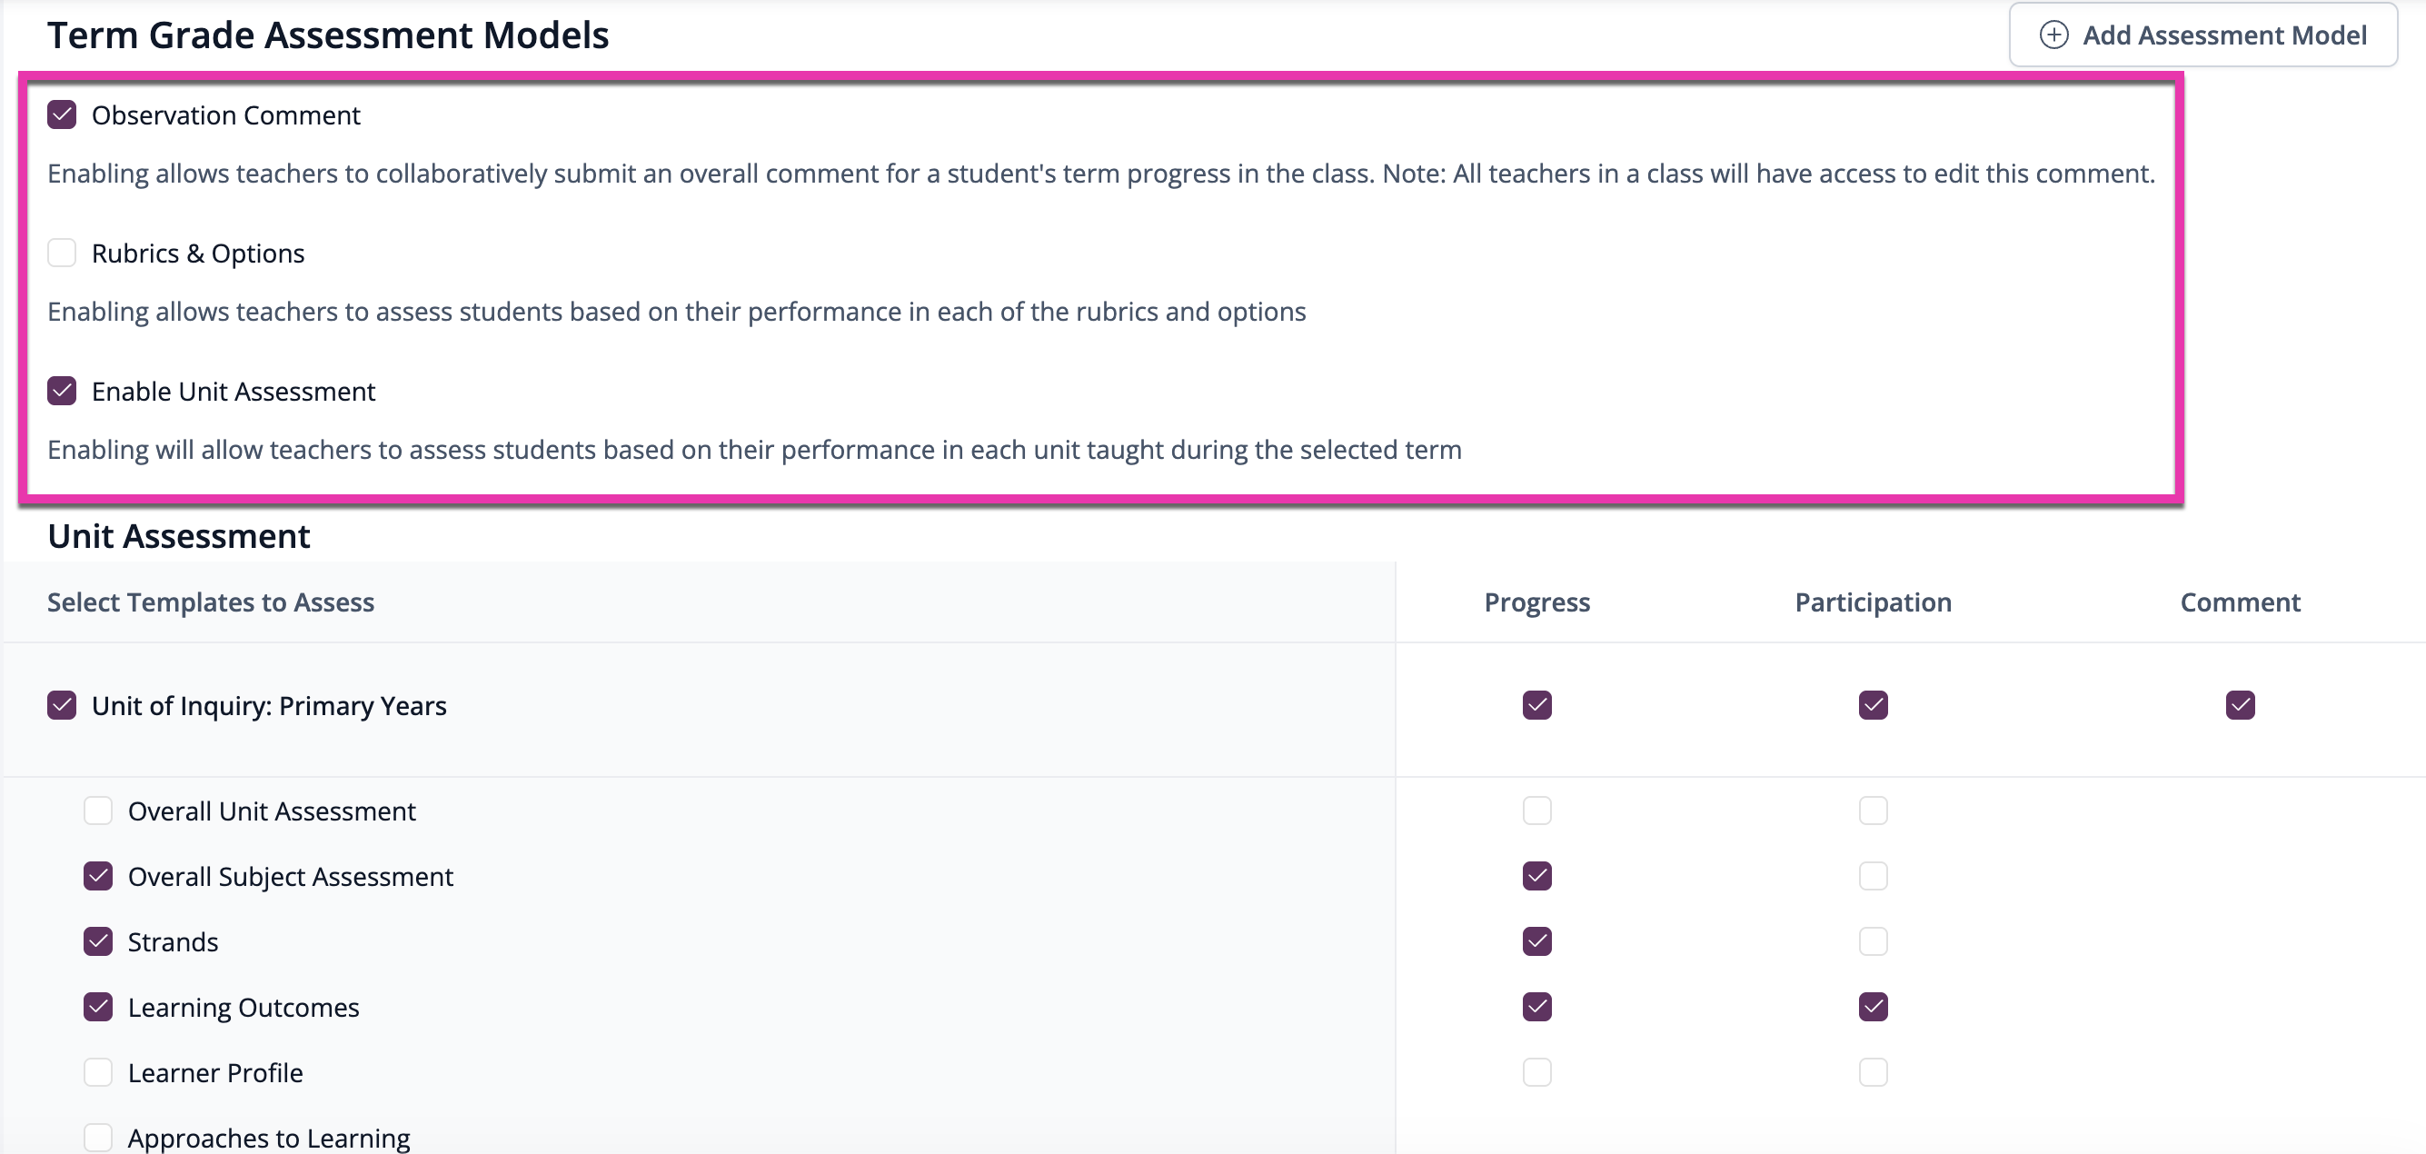
Task: Uncheck the Overall Subject Assessment checkbox
Action: [98, 876]
